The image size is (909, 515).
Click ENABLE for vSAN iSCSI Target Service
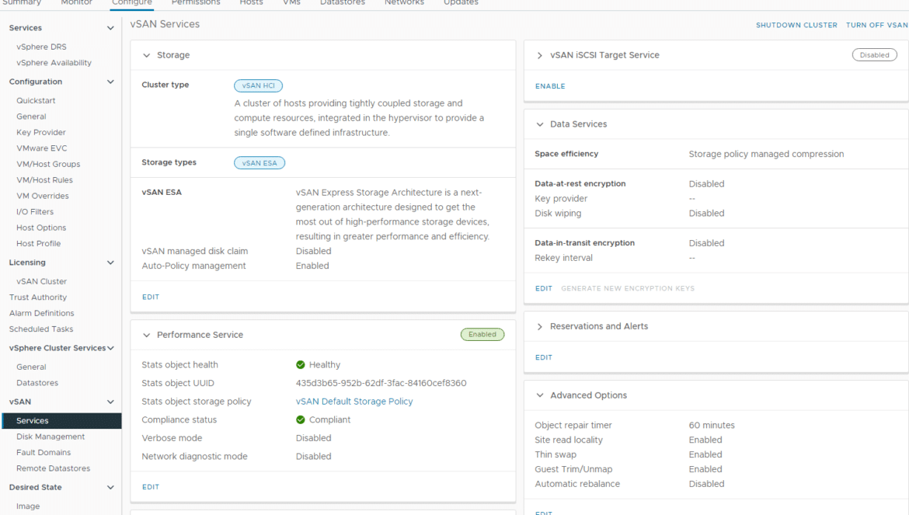(550, 86)
